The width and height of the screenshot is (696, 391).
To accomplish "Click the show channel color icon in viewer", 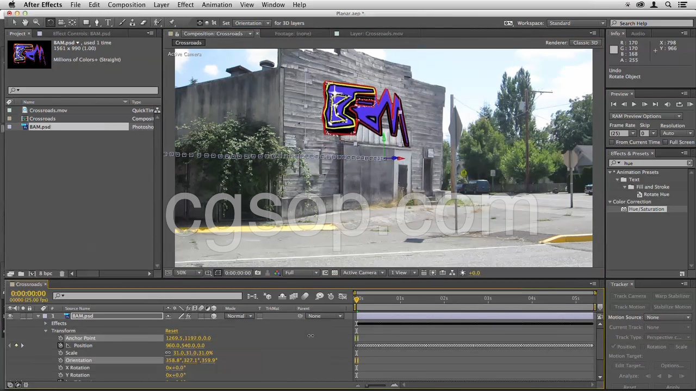I will coord(277,273).
